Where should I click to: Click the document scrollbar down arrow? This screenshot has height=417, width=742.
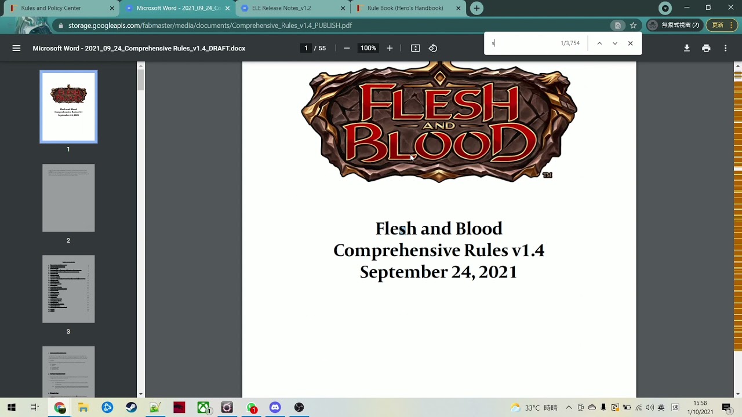pos(738,394)
